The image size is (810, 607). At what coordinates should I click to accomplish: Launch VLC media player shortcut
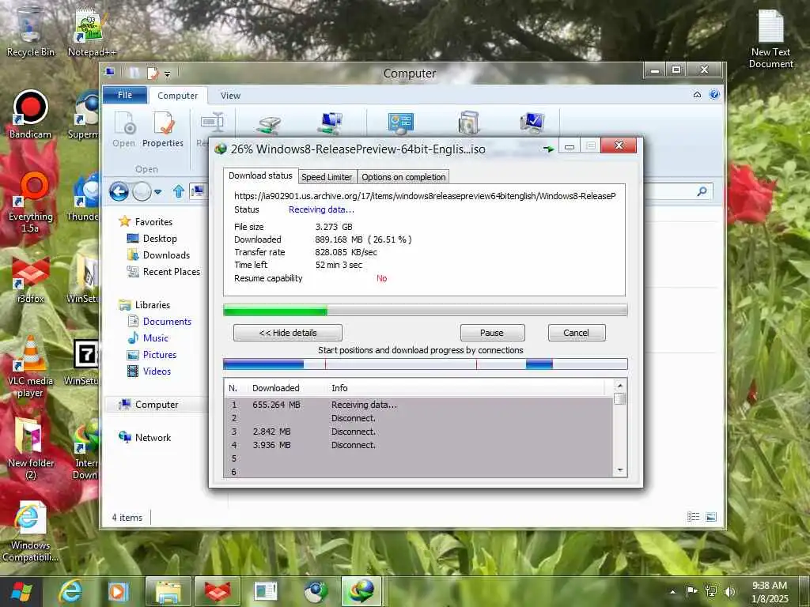(x=30, y=367)
